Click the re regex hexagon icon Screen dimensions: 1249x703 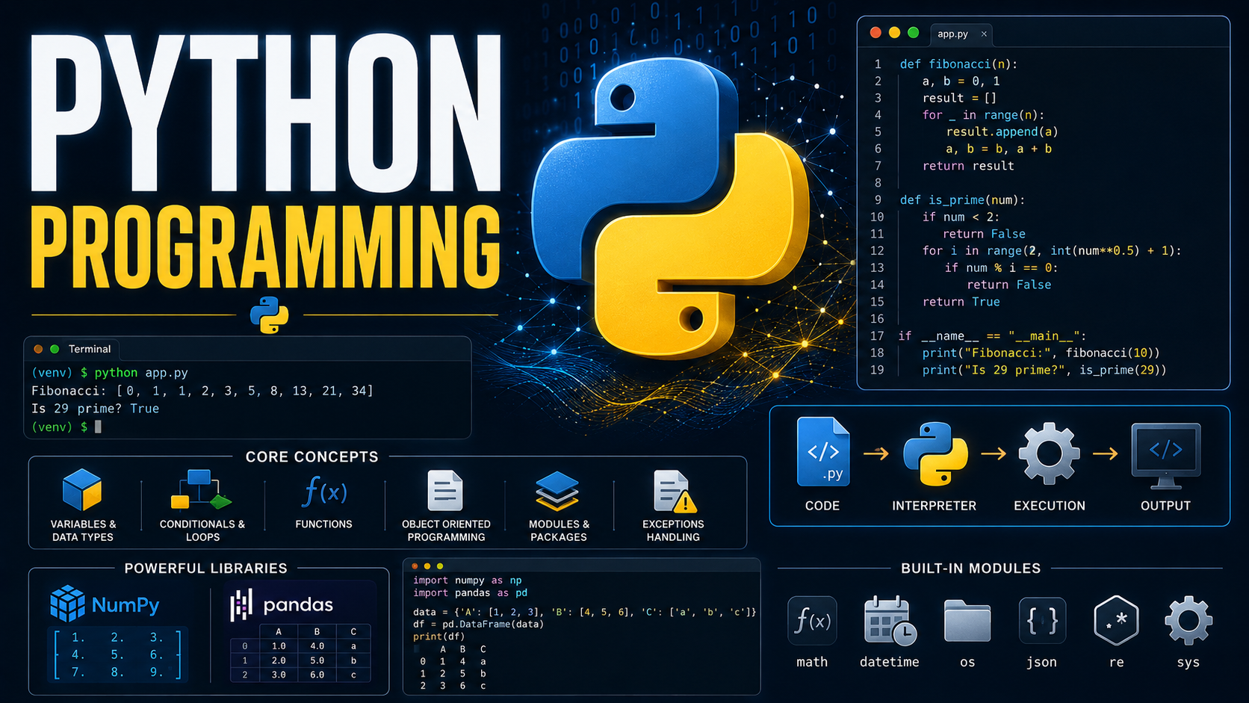(x=1116, y=620)
